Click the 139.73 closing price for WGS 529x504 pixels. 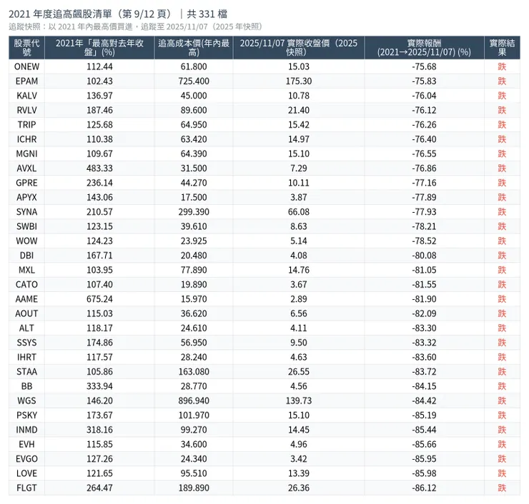click(x=299, y=400)
